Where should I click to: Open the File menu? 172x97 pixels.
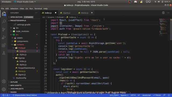(x=2, y=9)
